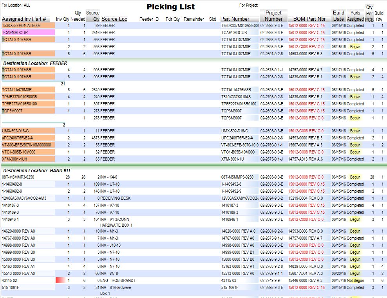
Task: Click the "Source Loc" column header
Action: pyautogui.click(x=114, y=19)
